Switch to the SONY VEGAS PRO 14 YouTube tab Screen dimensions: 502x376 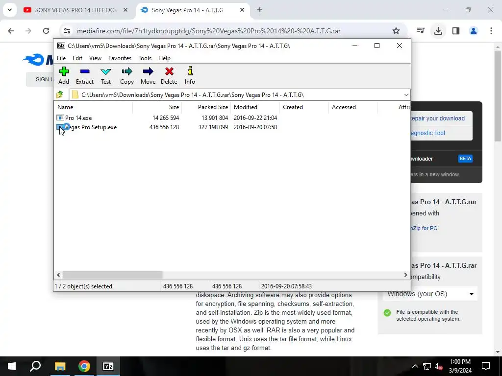coord(75,10)
